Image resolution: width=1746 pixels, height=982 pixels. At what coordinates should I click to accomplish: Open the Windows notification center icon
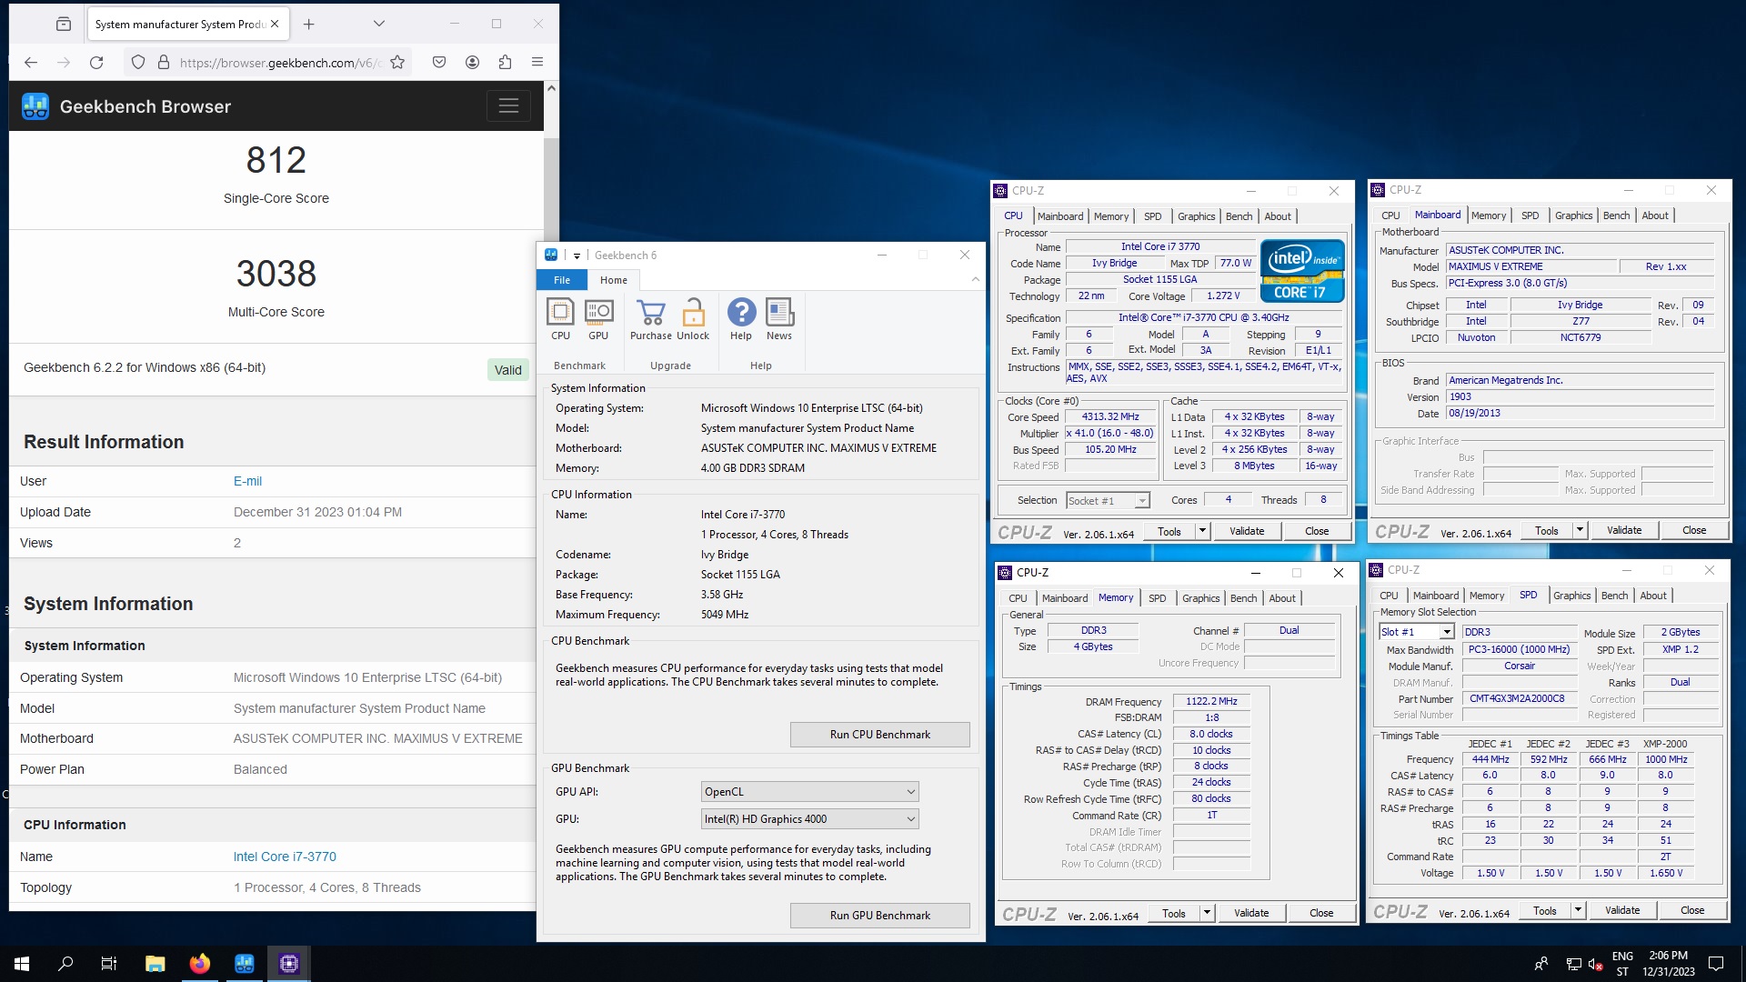(1716, 964)
